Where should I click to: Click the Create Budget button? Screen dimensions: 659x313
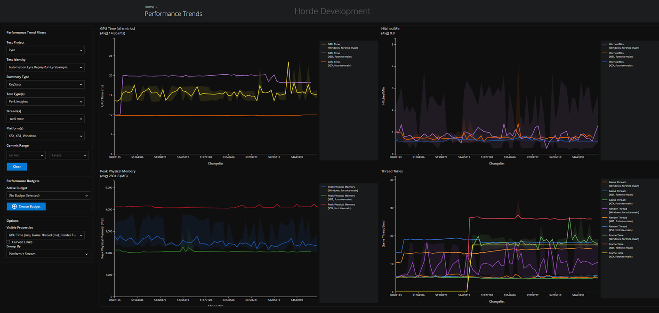[26, 206]
